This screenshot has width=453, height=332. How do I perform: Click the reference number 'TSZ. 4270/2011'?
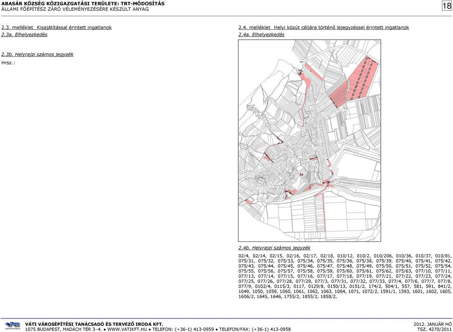(x=435, y=329)
